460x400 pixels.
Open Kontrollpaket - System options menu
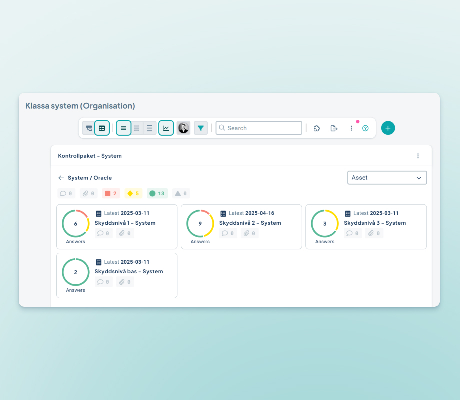coord(418,156)
